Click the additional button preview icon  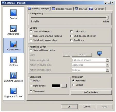[x=100, y=53]
